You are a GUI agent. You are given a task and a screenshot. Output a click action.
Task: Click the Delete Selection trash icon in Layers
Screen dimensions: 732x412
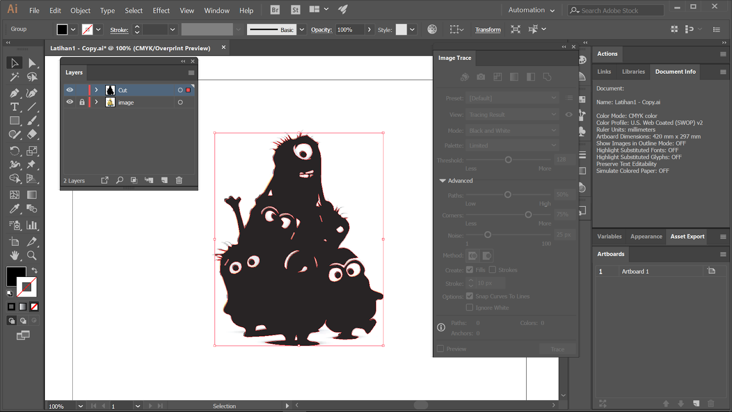[179, 180]
